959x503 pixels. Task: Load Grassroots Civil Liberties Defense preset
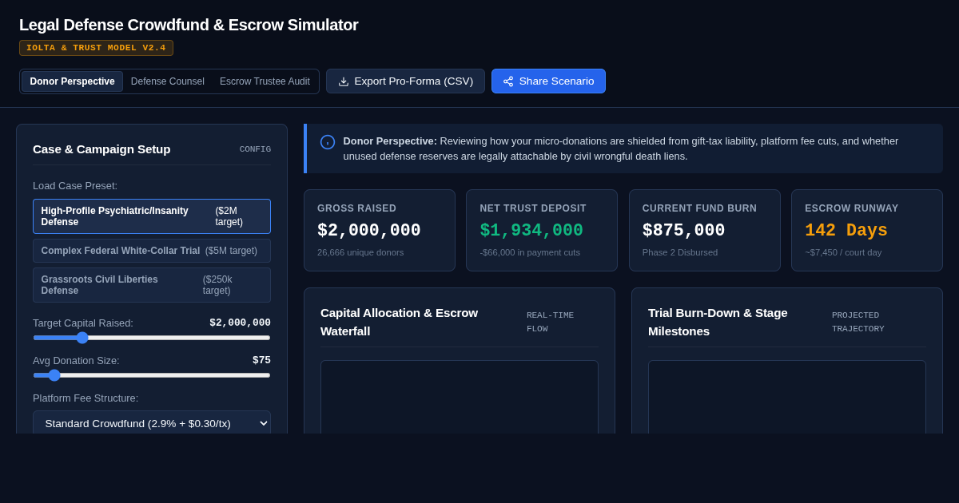152,285
